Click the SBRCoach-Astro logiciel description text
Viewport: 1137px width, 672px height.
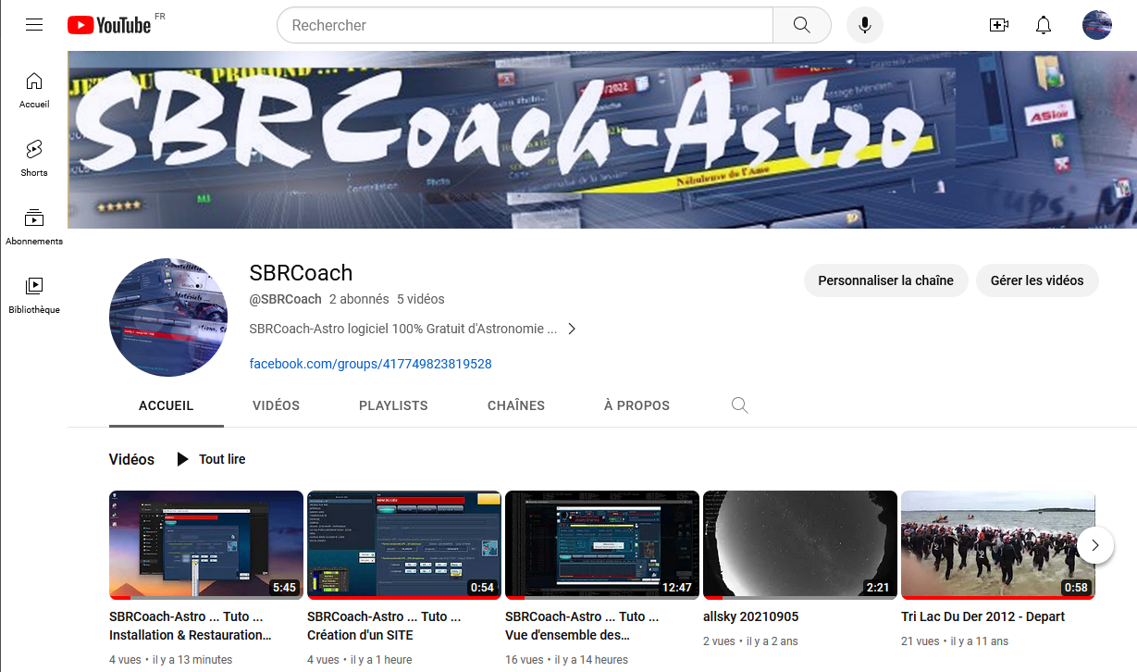[403, 329]
